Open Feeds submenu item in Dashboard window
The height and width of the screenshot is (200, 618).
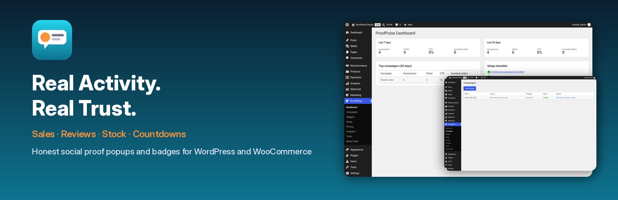pyautogui.click(x=349, y=122)
